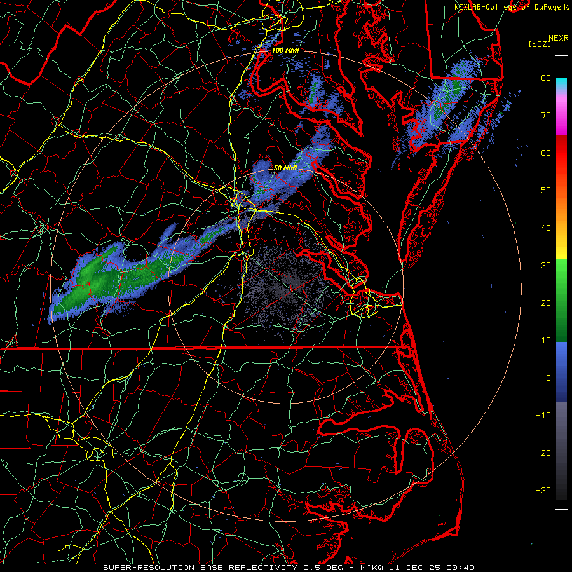The image size is (572, 572).
Task: Click the 30 dBZ scale value
Action: pyautogui.click(x=546, y=266)
